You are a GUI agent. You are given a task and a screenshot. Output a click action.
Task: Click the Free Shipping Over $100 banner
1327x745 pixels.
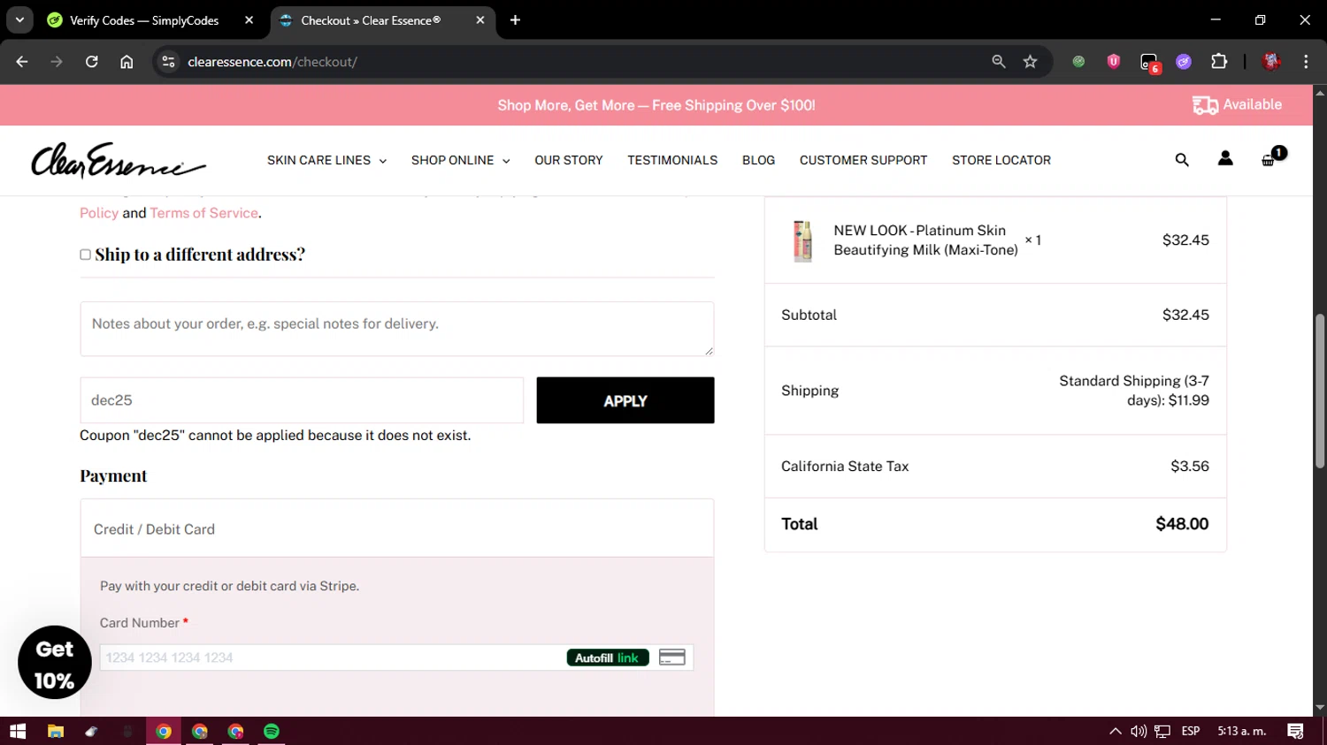coord(656,105)
